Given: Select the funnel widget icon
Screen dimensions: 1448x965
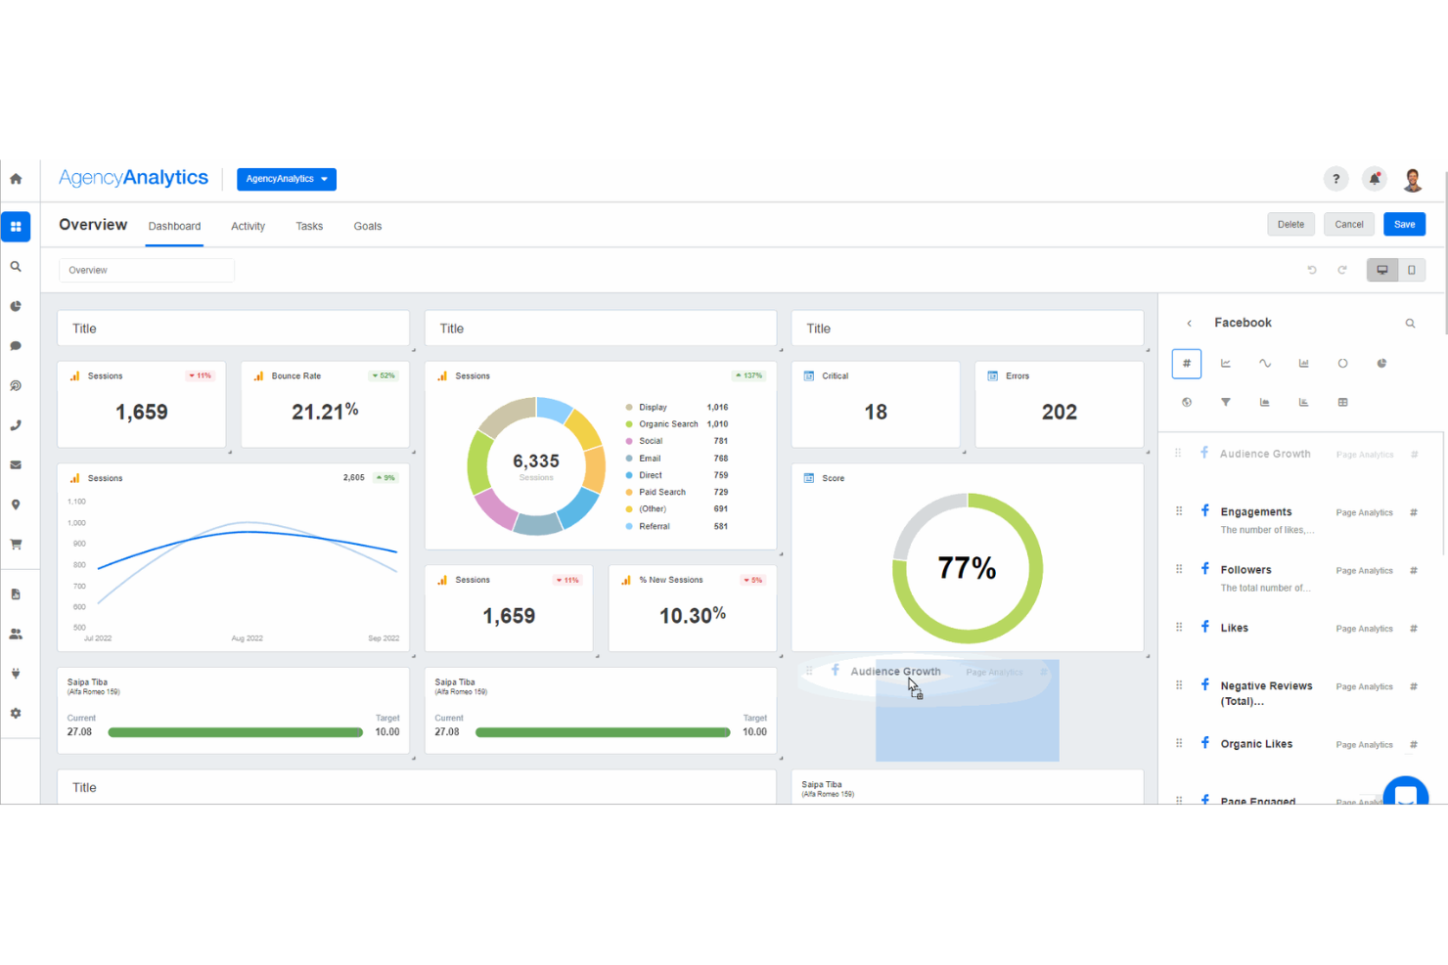Looking at the screenshot, I should click(1226, 401).
